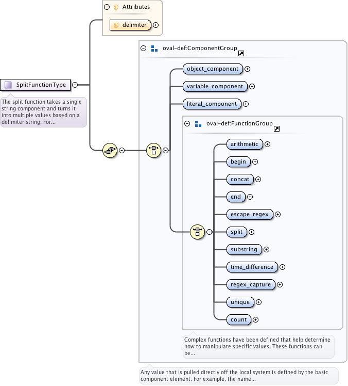Screen dimensions: 348x386
Task: Collapse the oval-def:ComponentGroup box
Action: [144, 49]
